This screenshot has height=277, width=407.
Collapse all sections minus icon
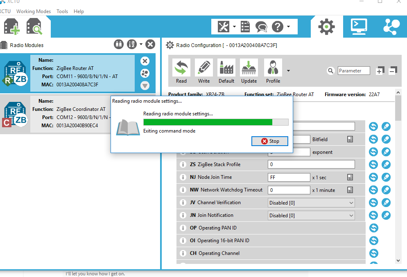393,70
